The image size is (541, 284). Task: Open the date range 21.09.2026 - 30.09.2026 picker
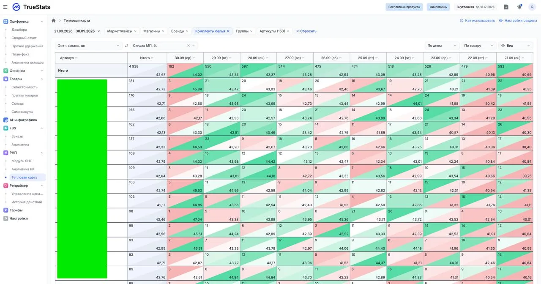[x=77, y=31]
